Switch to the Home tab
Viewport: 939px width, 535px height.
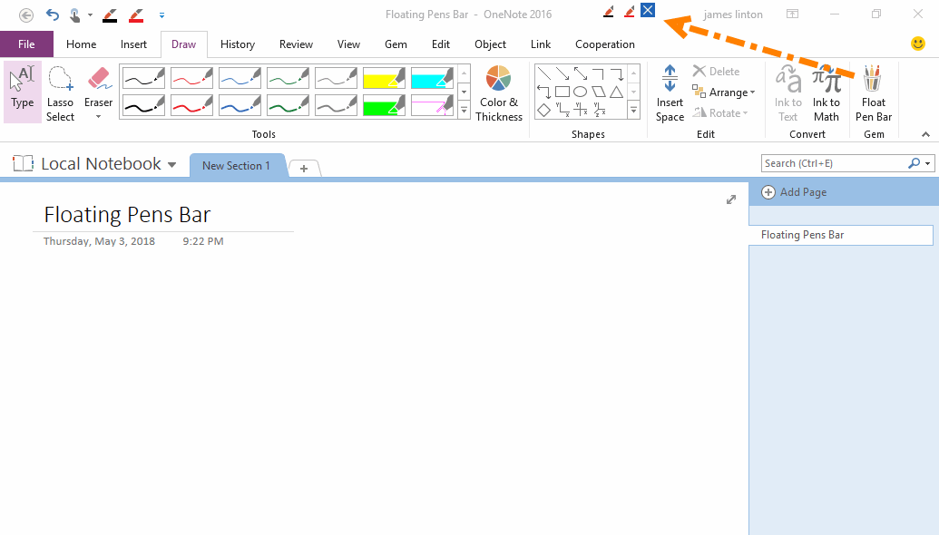(x=82, y=44)
